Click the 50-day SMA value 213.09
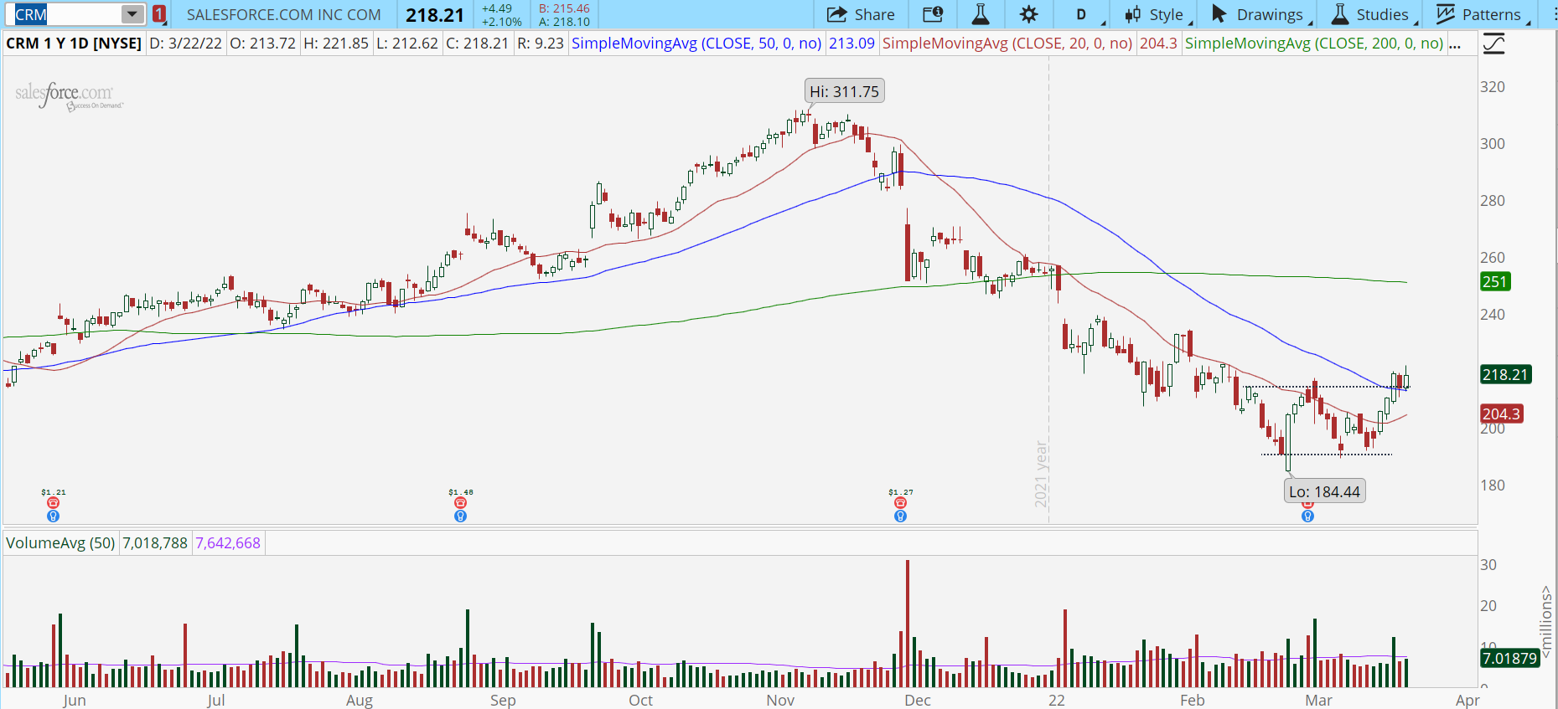This screenshot has height=709, width=1558. (x=851, y=44)
